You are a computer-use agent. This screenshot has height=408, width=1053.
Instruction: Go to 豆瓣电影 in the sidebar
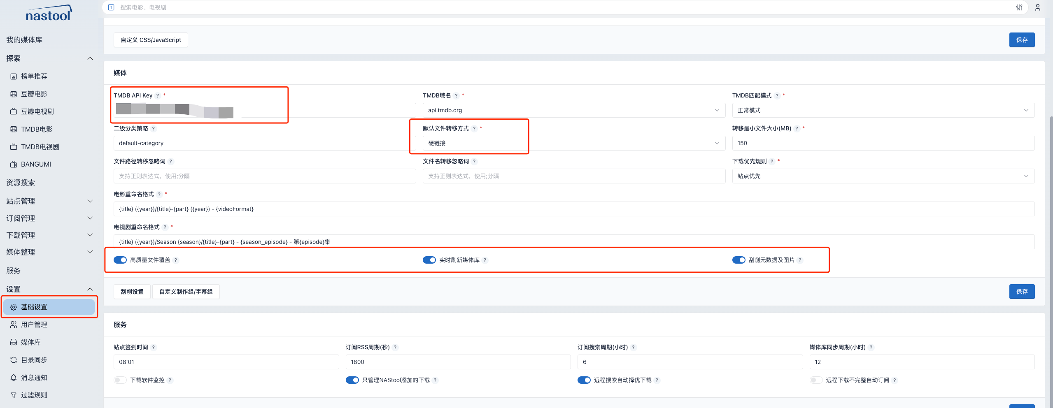coord(34,94)
